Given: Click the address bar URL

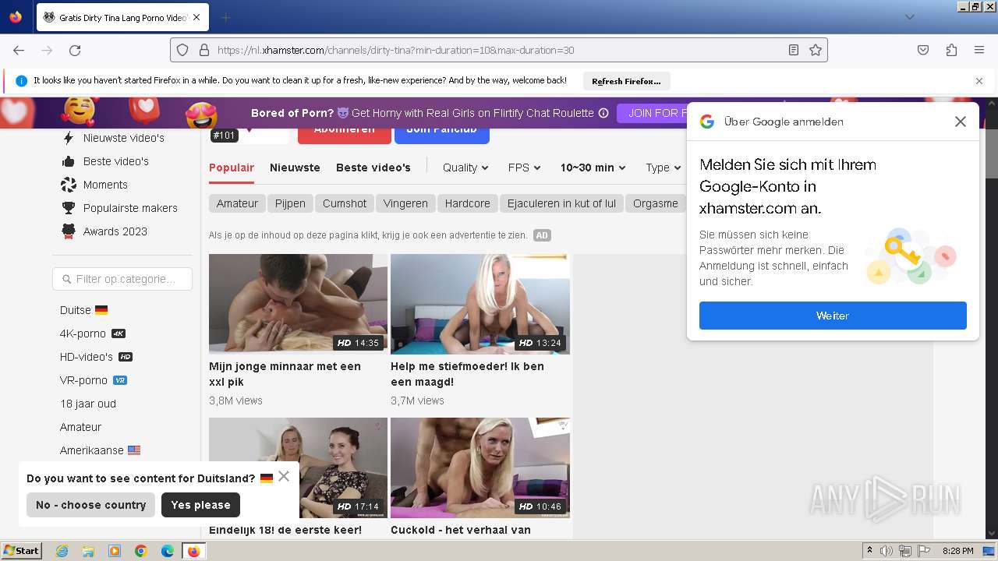Looking at the screenshot, I should point(396,50).
